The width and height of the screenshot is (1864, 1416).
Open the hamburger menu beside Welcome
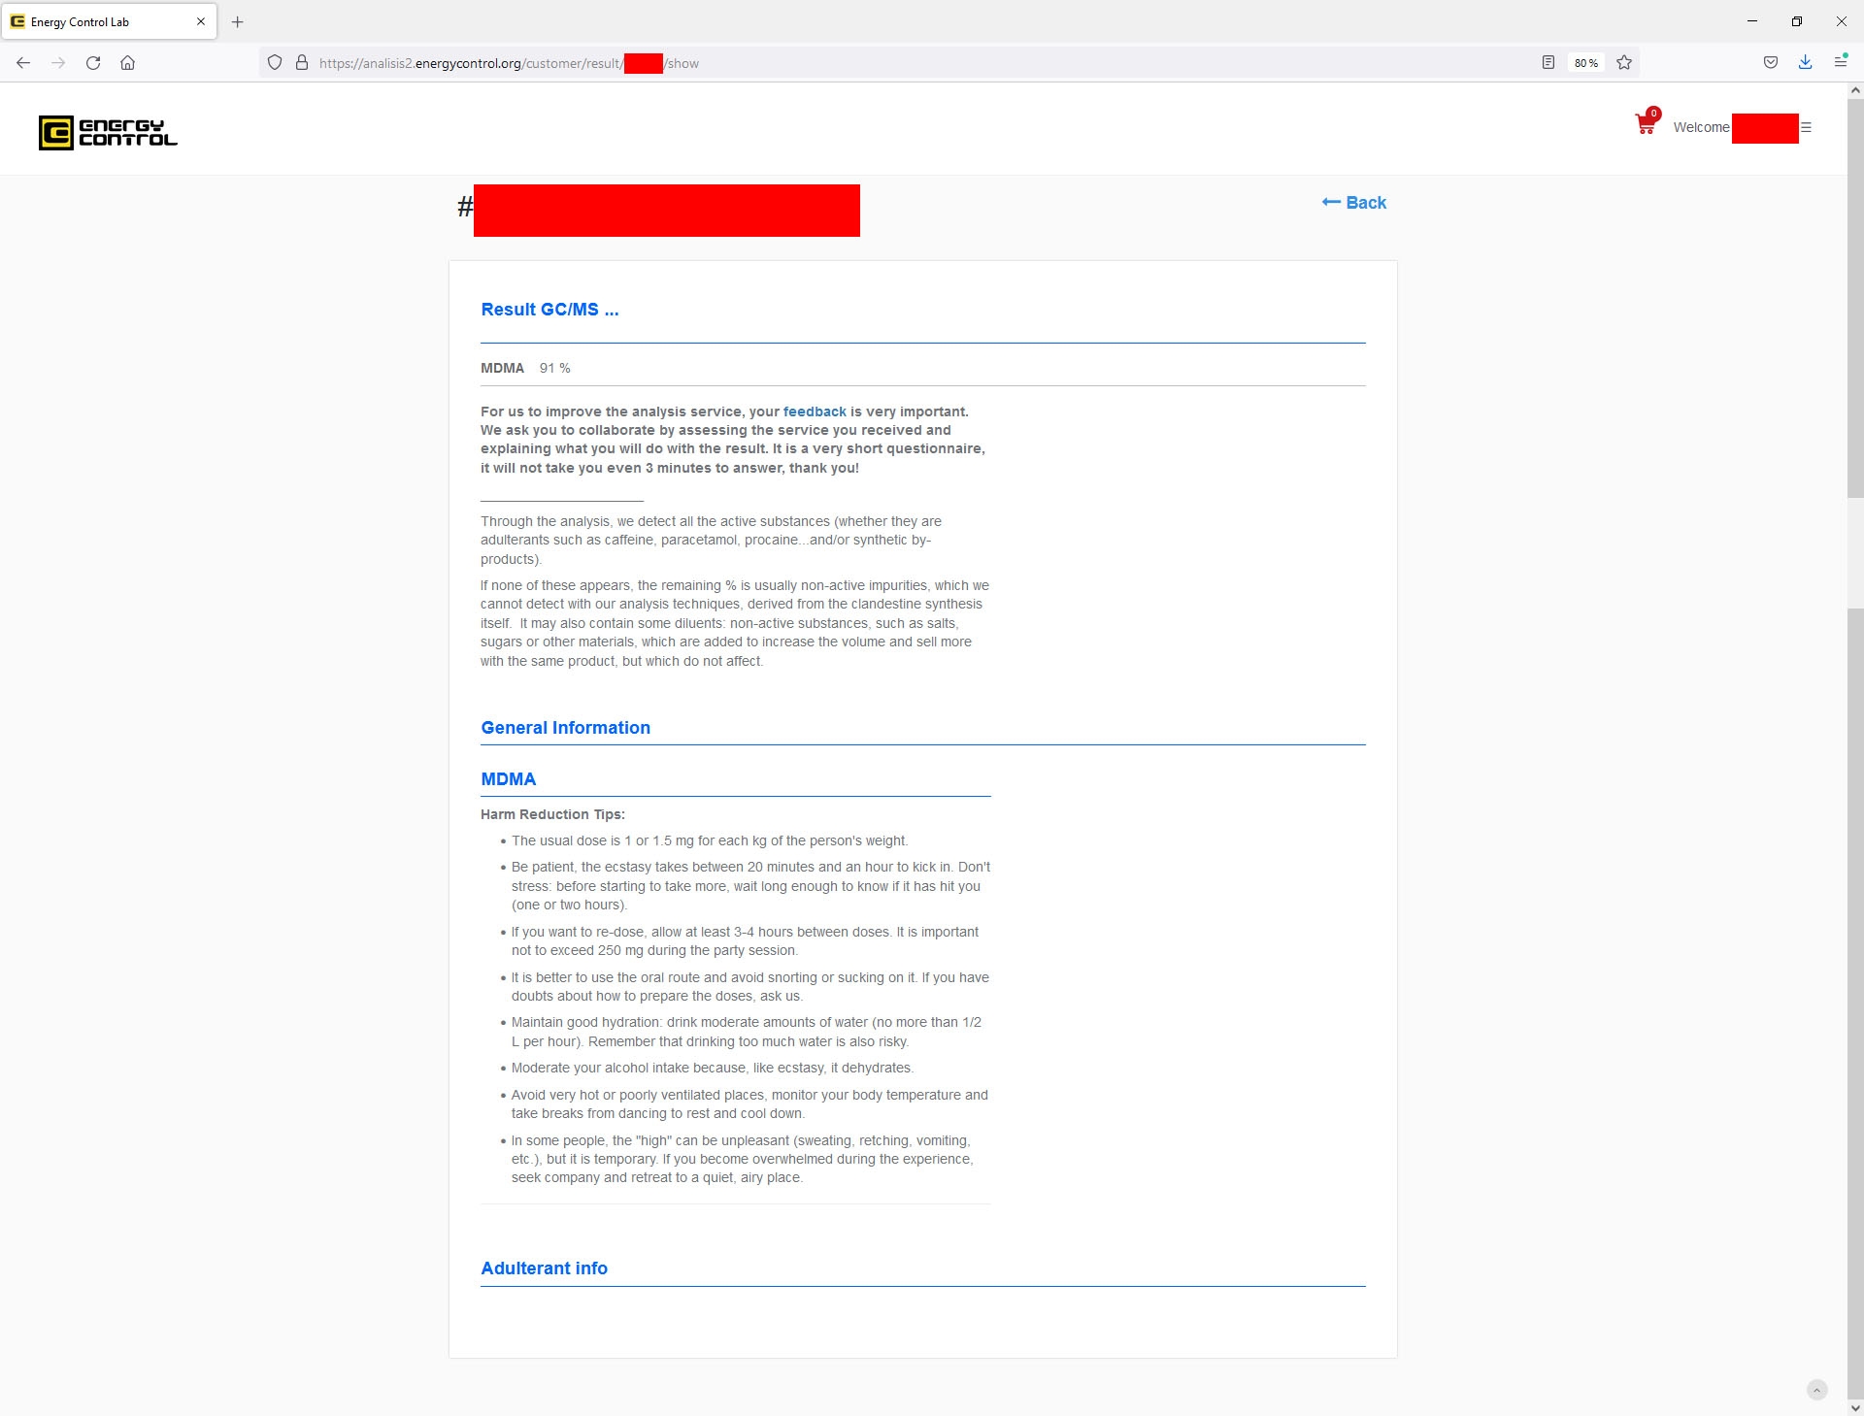(x=1806, y=127)
